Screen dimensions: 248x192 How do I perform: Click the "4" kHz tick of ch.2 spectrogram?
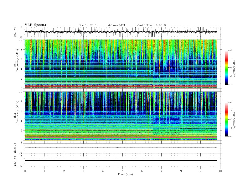[22, 121]
